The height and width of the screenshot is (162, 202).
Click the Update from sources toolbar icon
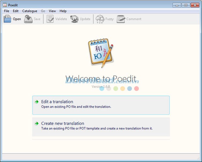coord(74,19)
